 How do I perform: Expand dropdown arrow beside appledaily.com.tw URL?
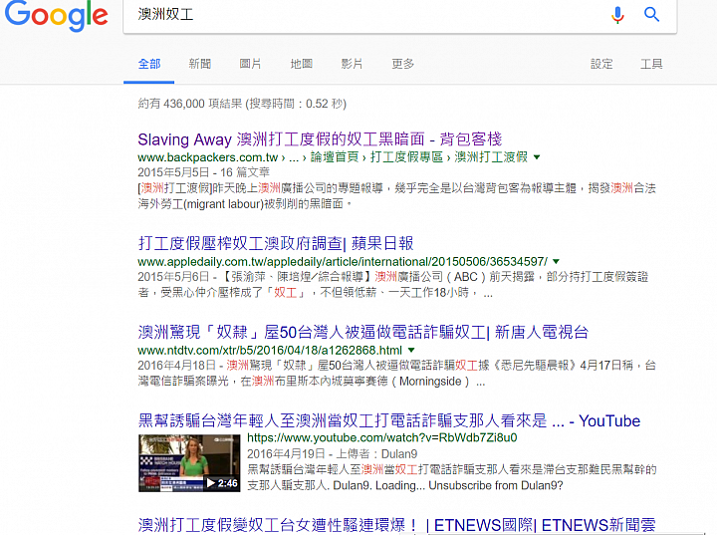(556, 262)
